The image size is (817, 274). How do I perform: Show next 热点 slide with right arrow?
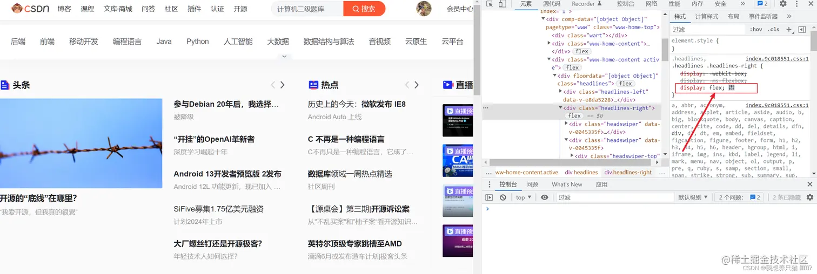416,85
